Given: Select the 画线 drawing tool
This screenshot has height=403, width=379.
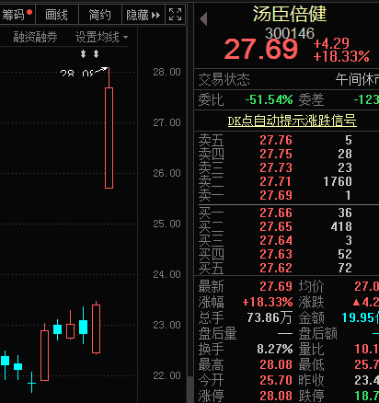Looking at the screenshot, I should 57,15.
